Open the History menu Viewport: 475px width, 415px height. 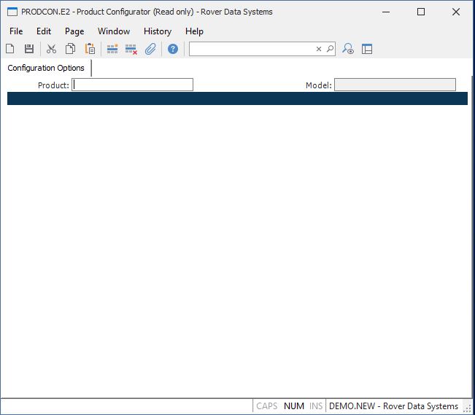coord(158,31)
